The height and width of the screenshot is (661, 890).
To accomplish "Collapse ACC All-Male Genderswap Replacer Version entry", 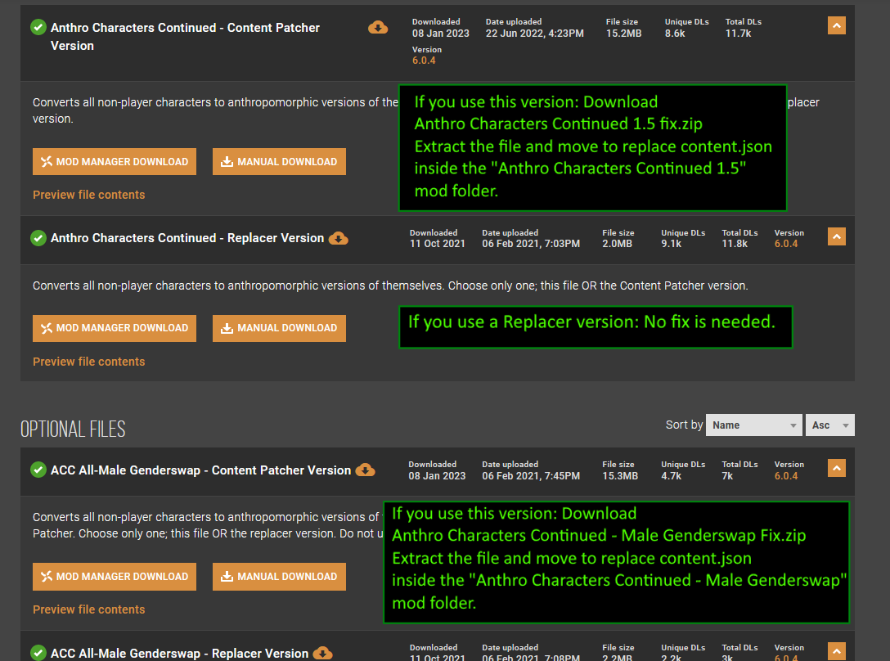I will 837,651.
